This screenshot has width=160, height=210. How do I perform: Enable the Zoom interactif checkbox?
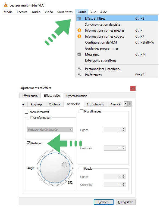(x=26, y=112)
